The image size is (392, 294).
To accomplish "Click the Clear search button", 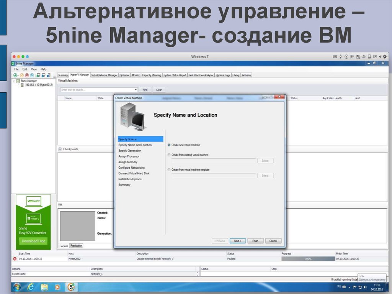I will (159, 90).
